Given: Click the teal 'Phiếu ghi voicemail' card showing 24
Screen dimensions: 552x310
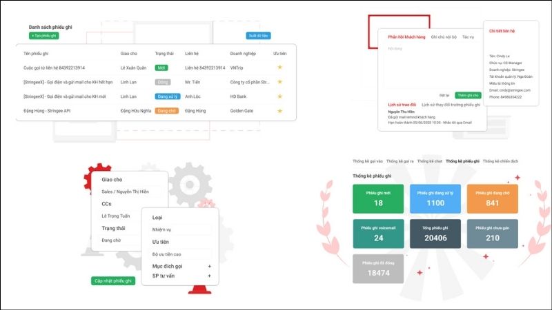Looking at the screenshot, I should coord(378,234).
